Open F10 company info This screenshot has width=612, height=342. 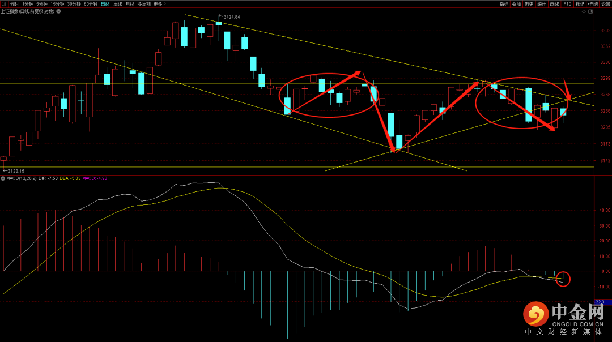click(x=567, y=4)
